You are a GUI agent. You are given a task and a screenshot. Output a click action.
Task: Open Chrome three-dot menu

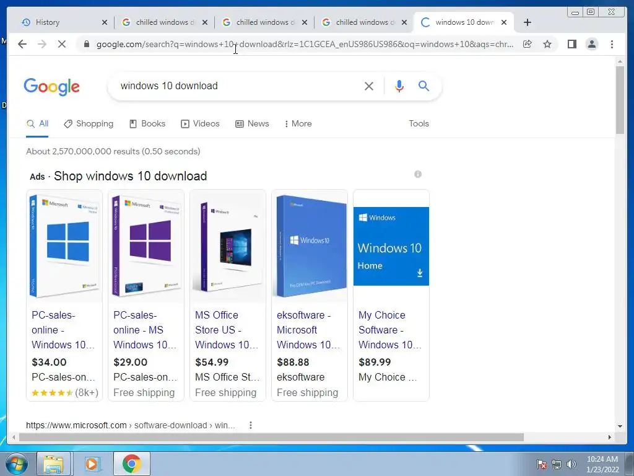point(612,44)
